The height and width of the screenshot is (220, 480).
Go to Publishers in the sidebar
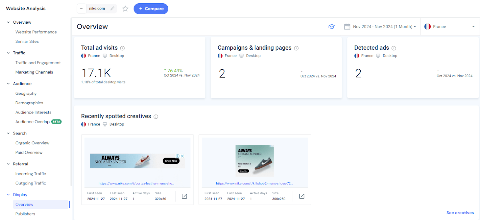(x=25, y=214)
